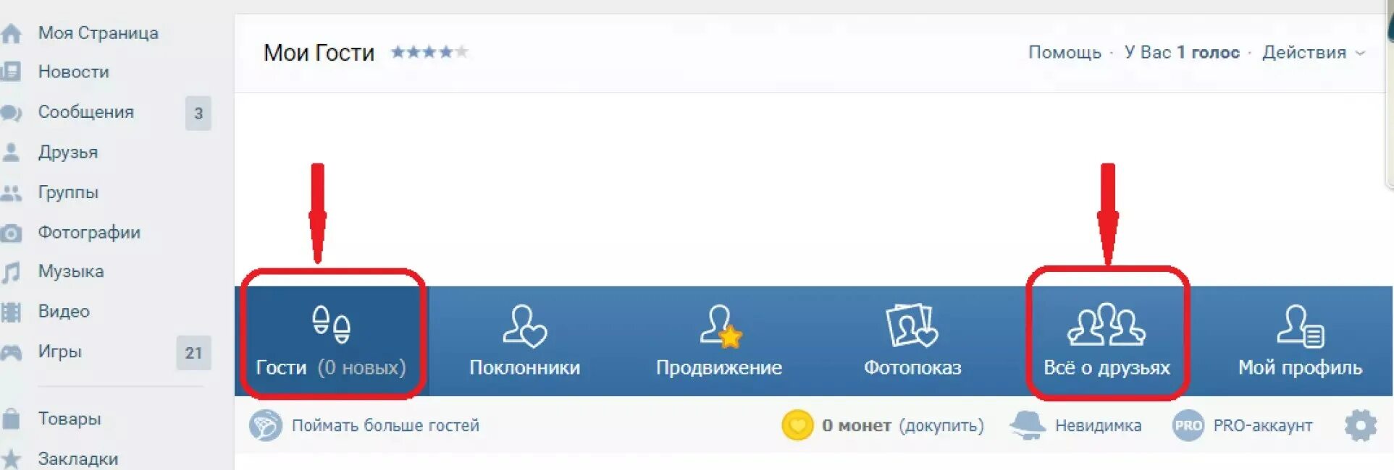Screen dimensions: 1394x470
Task: Click the heart-person icon above Поклонники
Action: point(525,325)
